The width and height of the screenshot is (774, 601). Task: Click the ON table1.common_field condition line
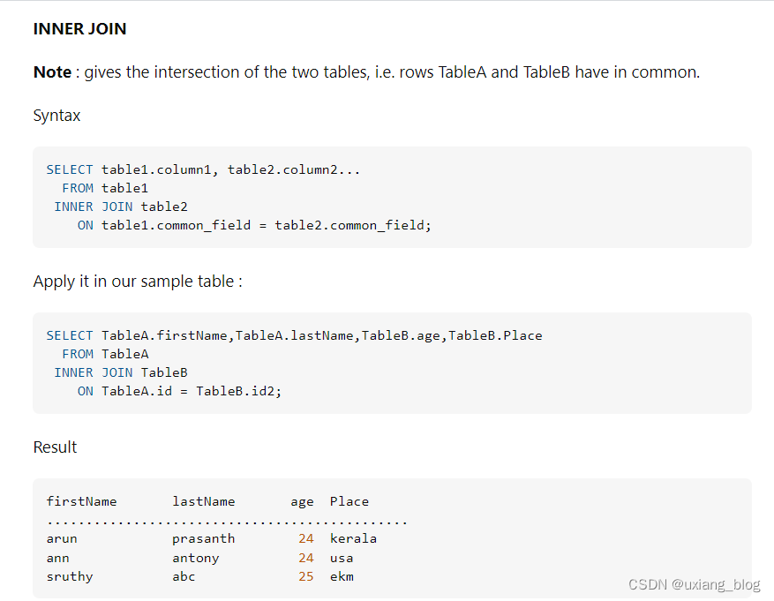(x=253, y=226)
